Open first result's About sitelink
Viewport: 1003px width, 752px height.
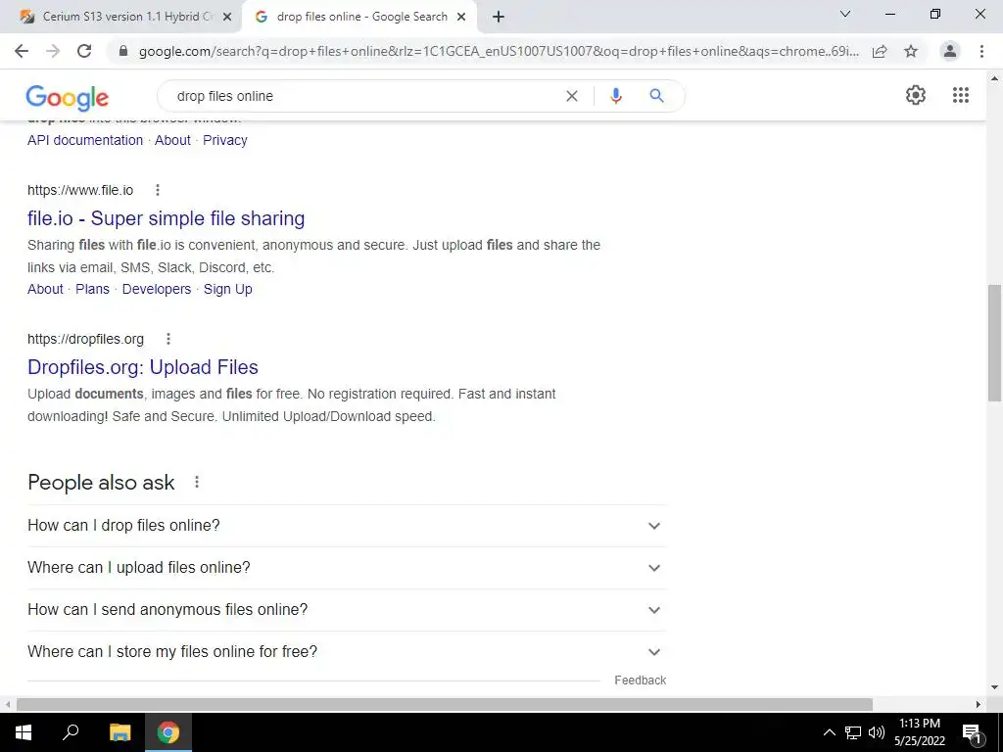172,140
